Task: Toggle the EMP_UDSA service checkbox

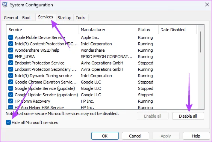Action: 11,57
